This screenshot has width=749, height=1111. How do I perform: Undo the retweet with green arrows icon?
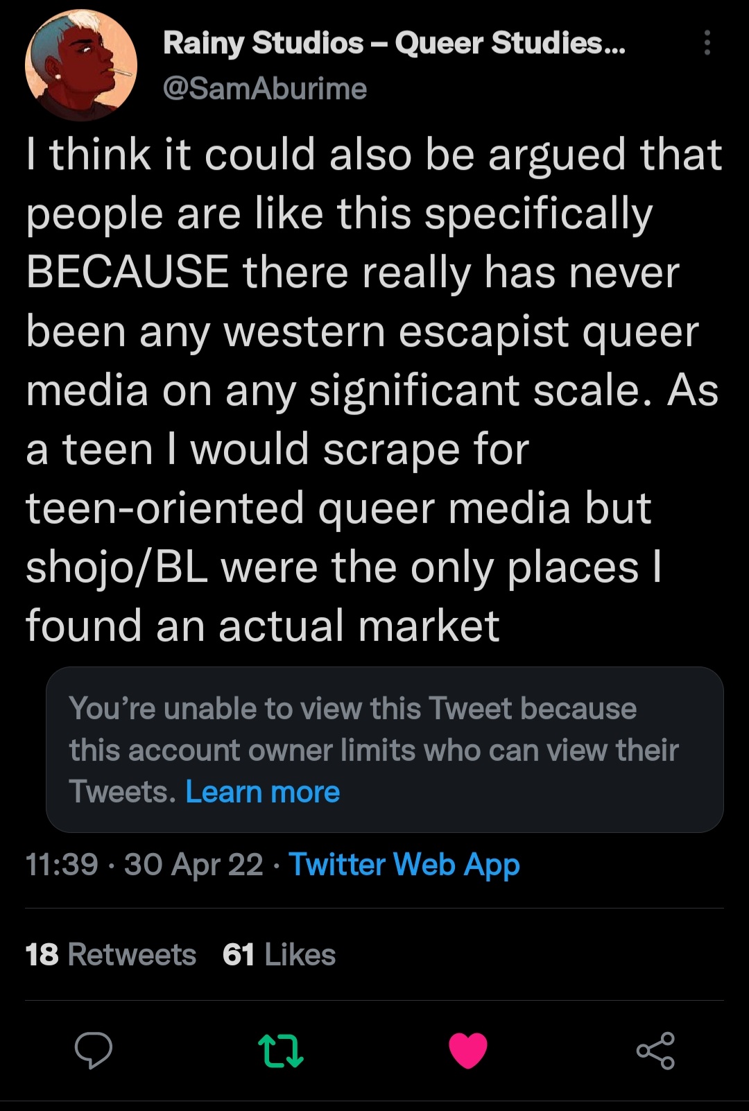coord(280,1050)
